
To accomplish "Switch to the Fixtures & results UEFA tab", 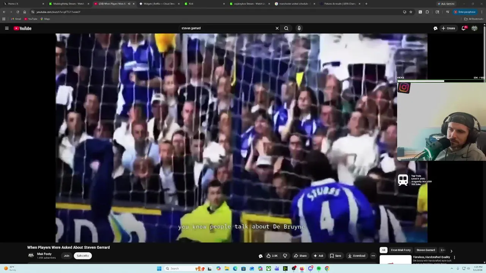I will click(x=339, y=4).
